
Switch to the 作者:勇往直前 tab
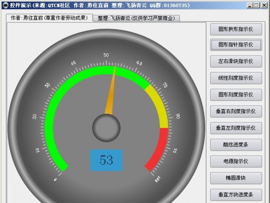pyautogui.click(x=49, y=18)
